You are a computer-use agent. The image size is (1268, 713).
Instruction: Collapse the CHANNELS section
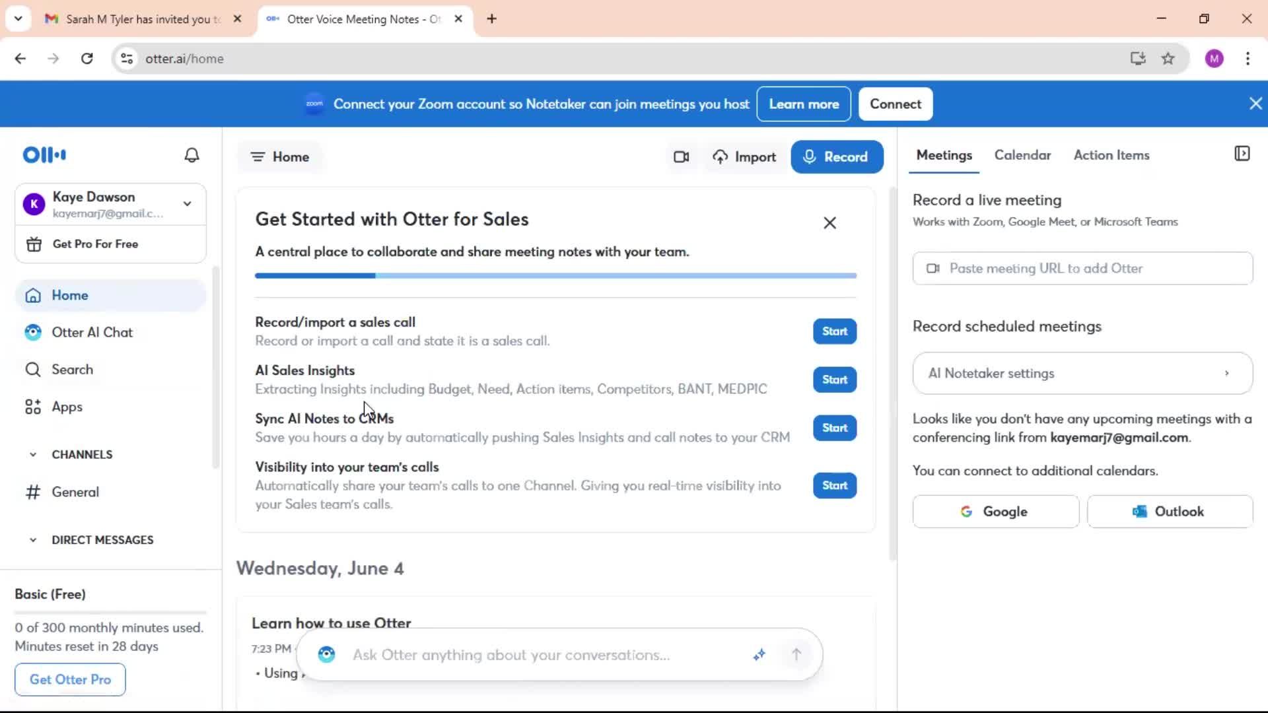(33, 455)
